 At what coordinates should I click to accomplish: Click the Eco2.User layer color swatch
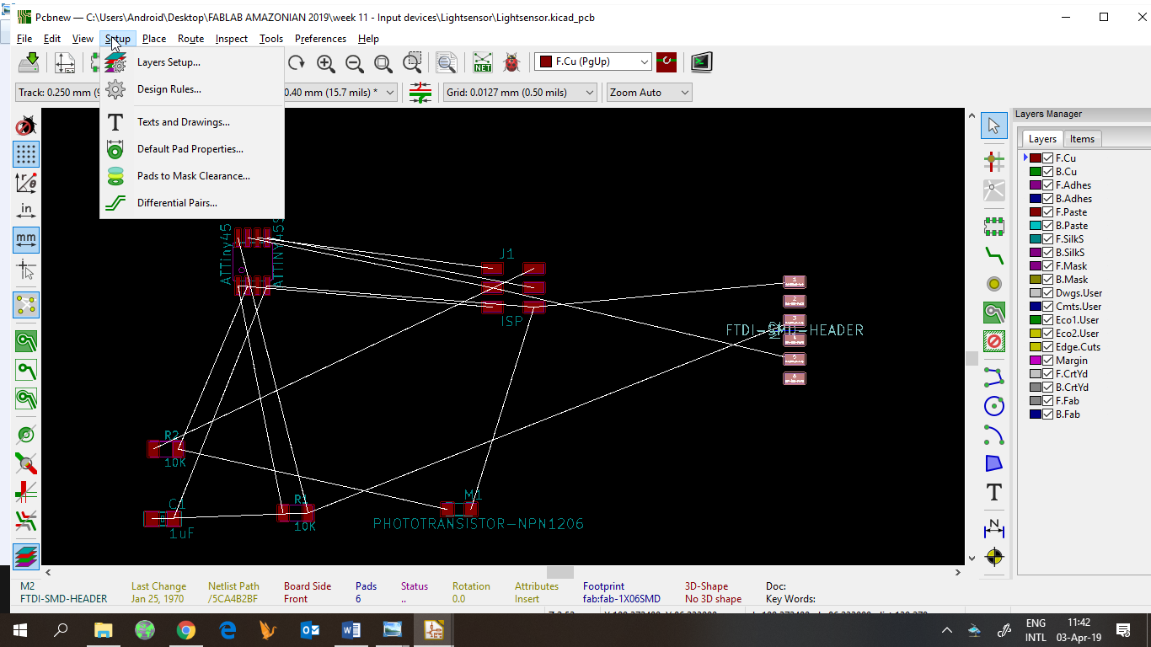point(1036,334)
